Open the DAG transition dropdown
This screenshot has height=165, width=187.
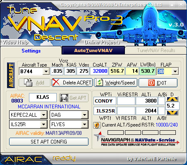tap(84, 115)
